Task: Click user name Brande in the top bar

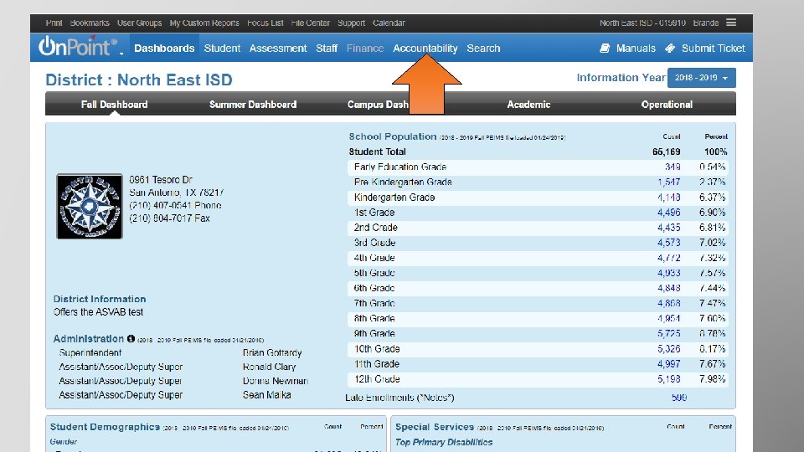Action: pyautogui.click(x=705, y=23)
